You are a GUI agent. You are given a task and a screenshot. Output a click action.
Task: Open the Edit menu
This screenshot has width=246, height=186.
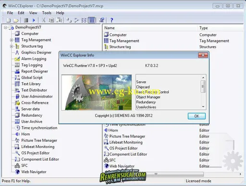point(21,13)
